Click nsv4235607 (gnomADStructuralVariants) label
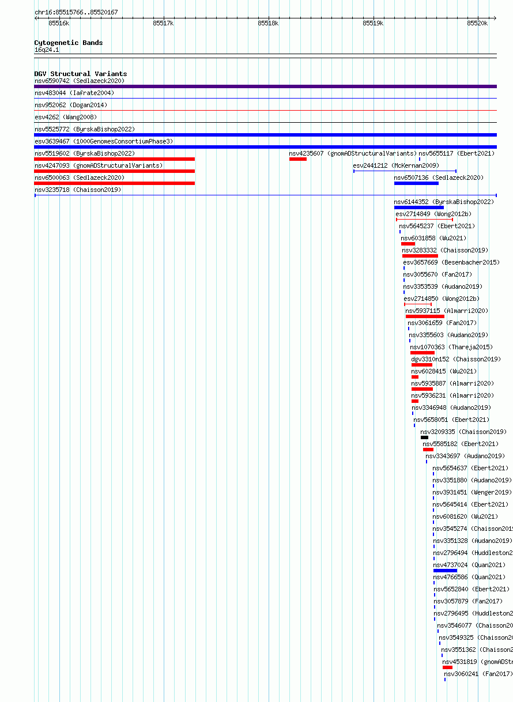513x702 pixels. [x=353, y=153]
